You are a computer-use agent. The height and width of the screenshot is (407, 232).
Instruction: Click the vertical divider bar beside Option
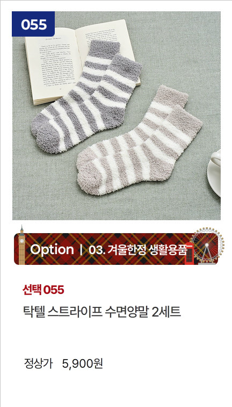[x=81, y=250]
